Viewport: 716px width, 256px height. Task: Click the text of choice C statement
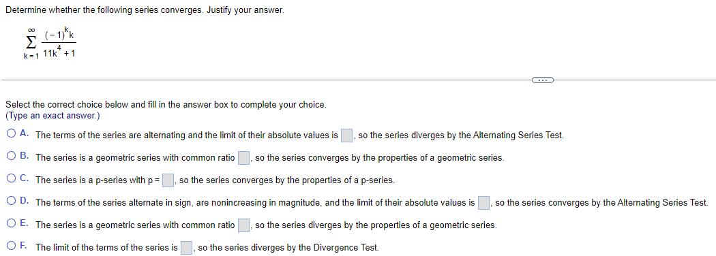(x=215, y=180)
